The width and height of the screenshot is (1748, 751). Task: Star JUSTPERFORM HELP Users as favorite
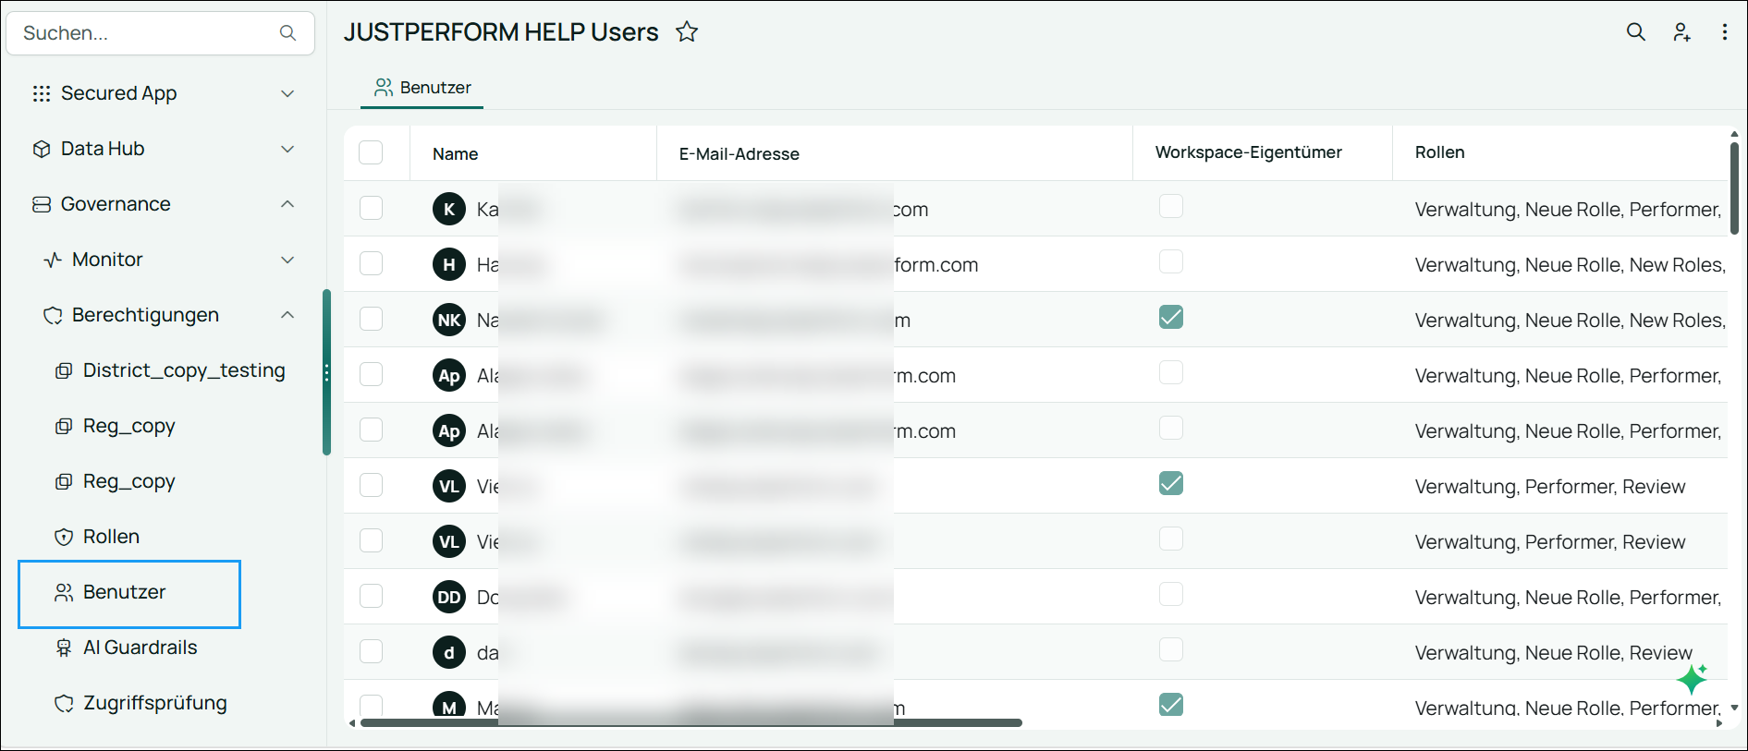coord(687,32)
